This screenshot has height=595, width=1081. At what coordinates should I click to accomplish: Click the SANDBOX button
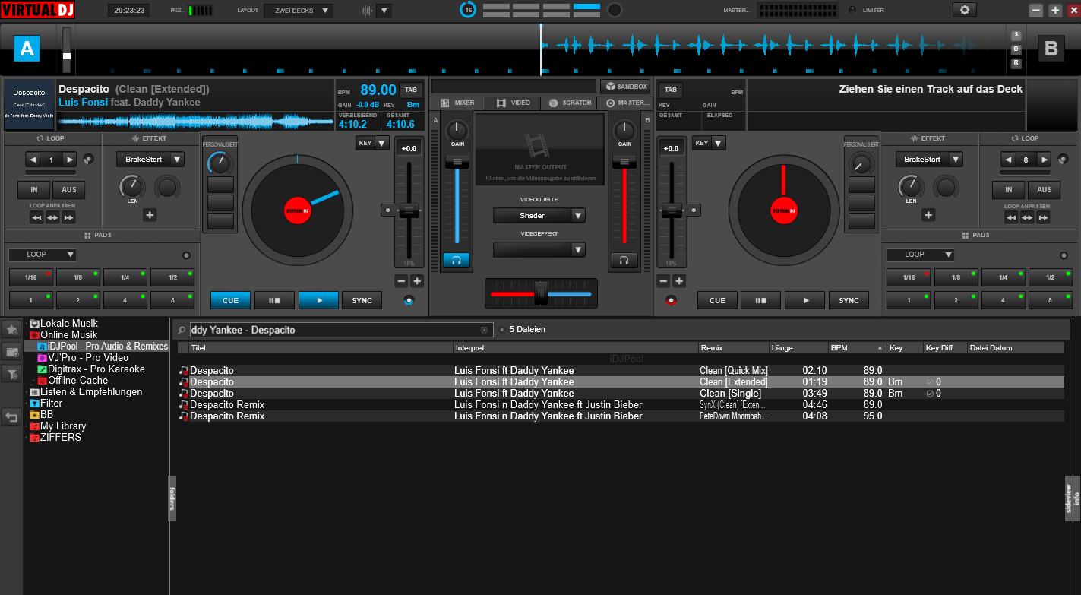click(x=625, y=87)
